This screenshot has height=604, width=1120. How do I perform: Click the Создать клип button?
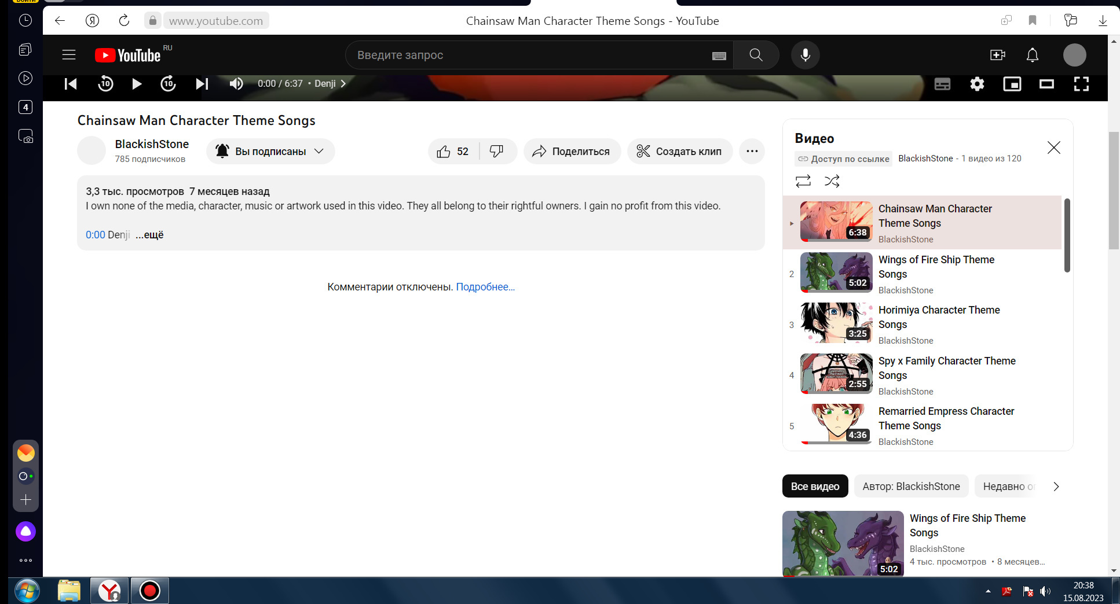point(679,152)
